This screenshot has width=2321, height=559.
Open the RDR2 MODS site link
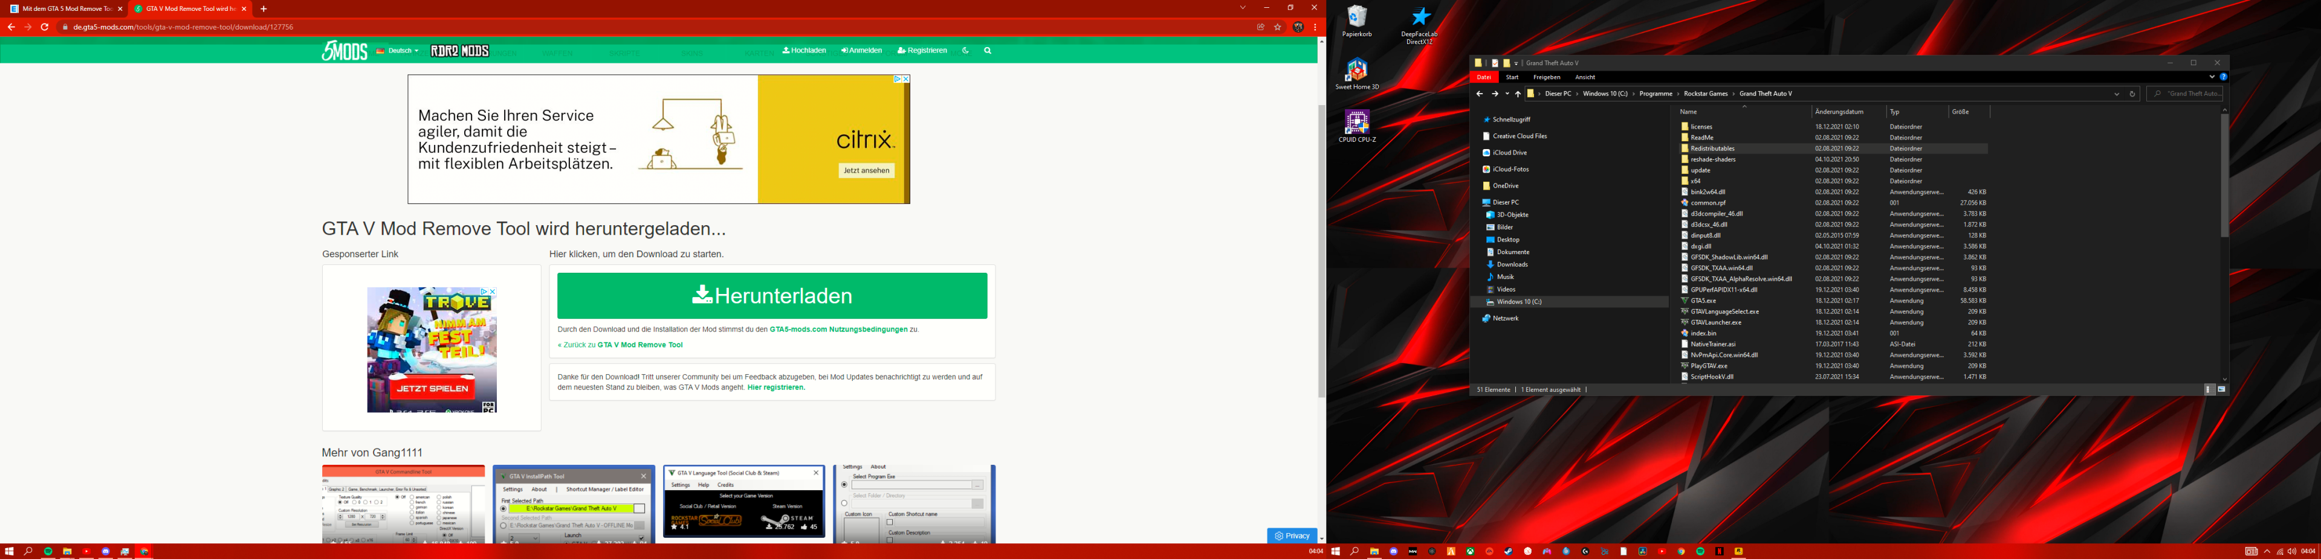[459, 51]
